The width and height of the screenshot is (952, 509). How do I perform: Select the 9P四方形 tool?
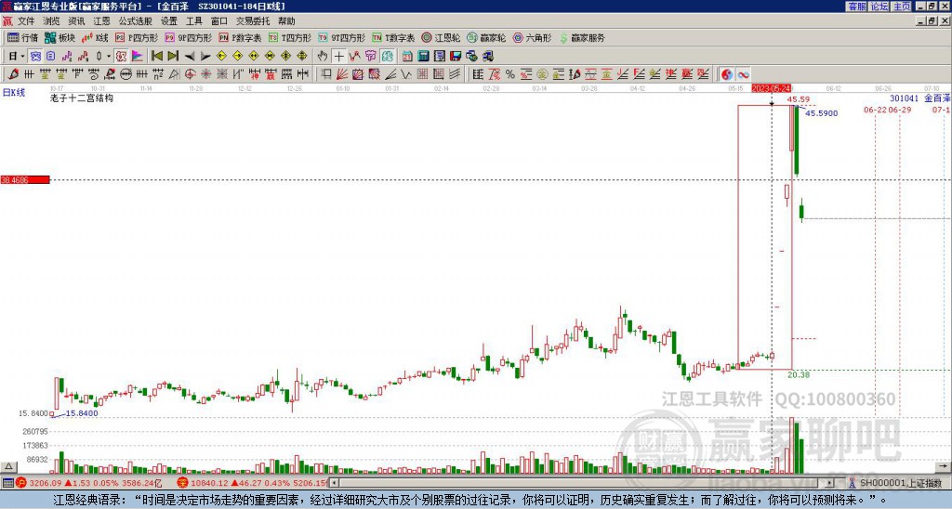[189, 37]
